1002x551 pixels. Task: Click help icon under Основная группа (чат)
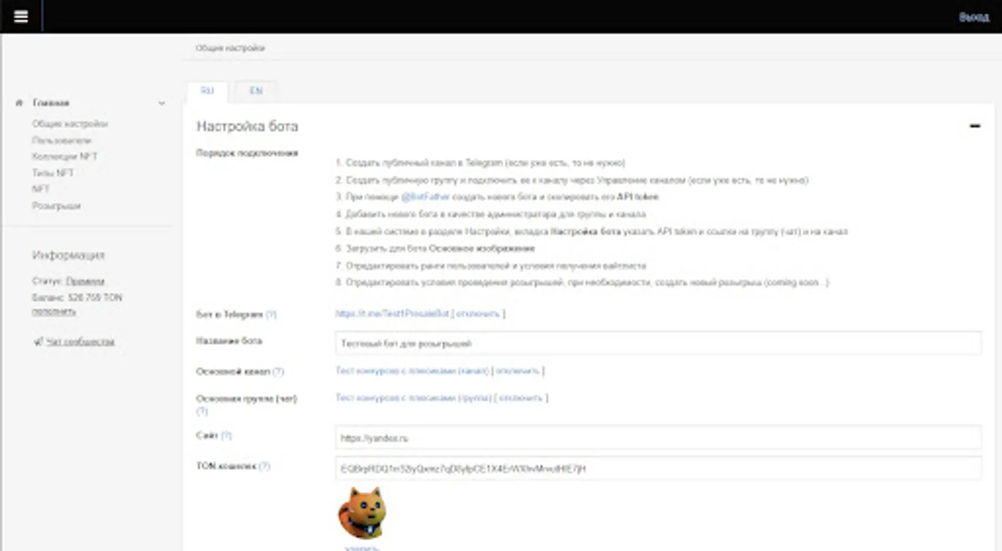[202, 411]
